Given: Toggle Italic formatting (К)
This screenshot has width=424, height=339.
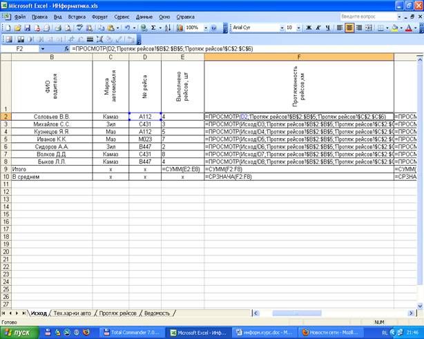Looking at the screenshot, I should [318, 28].
